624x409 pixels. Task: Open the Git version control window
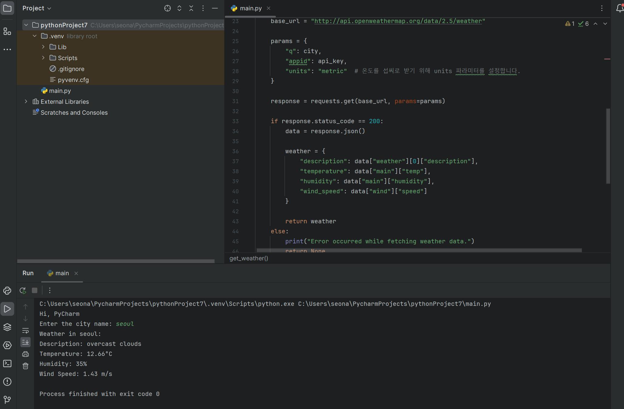point(7,400)
